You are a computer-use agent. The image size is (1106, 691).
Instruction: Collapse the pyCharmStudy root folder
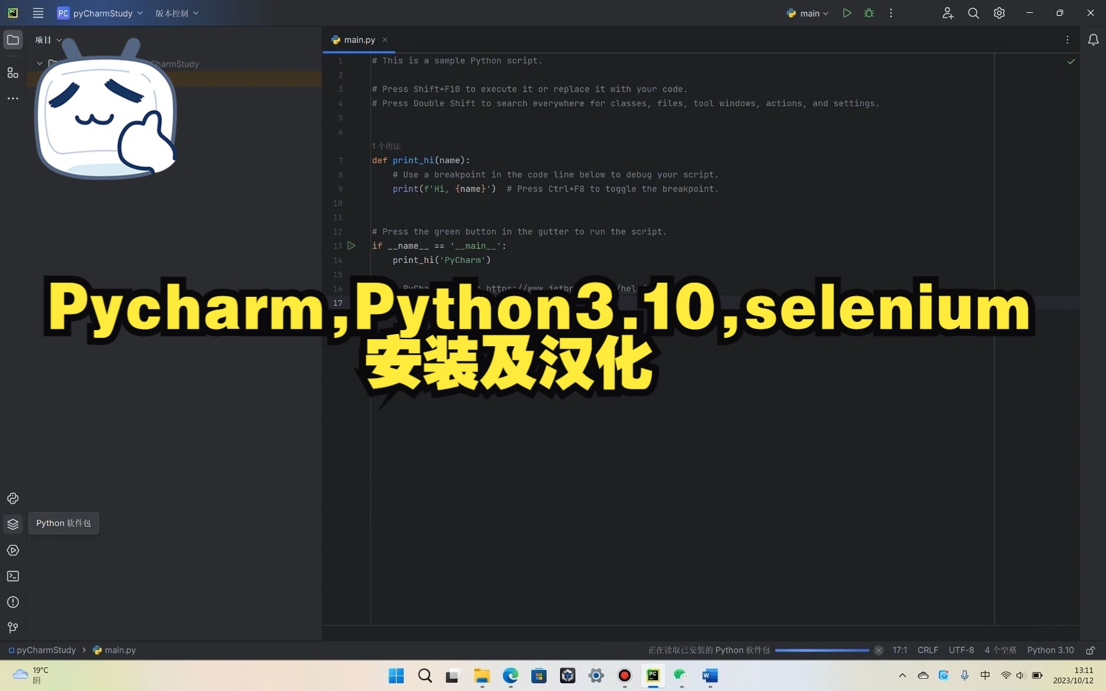pos(40,63)
